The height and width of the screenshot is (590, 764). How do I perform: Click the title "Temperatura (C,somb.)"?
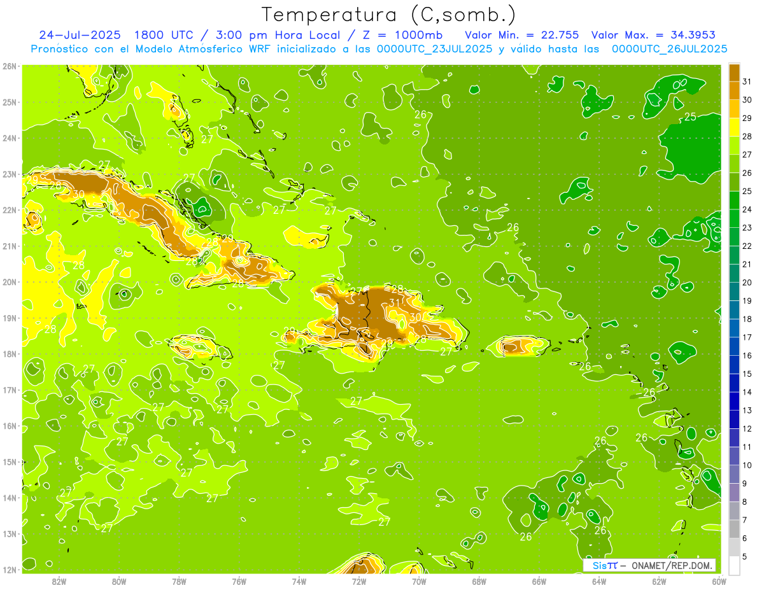coord(389,15)
